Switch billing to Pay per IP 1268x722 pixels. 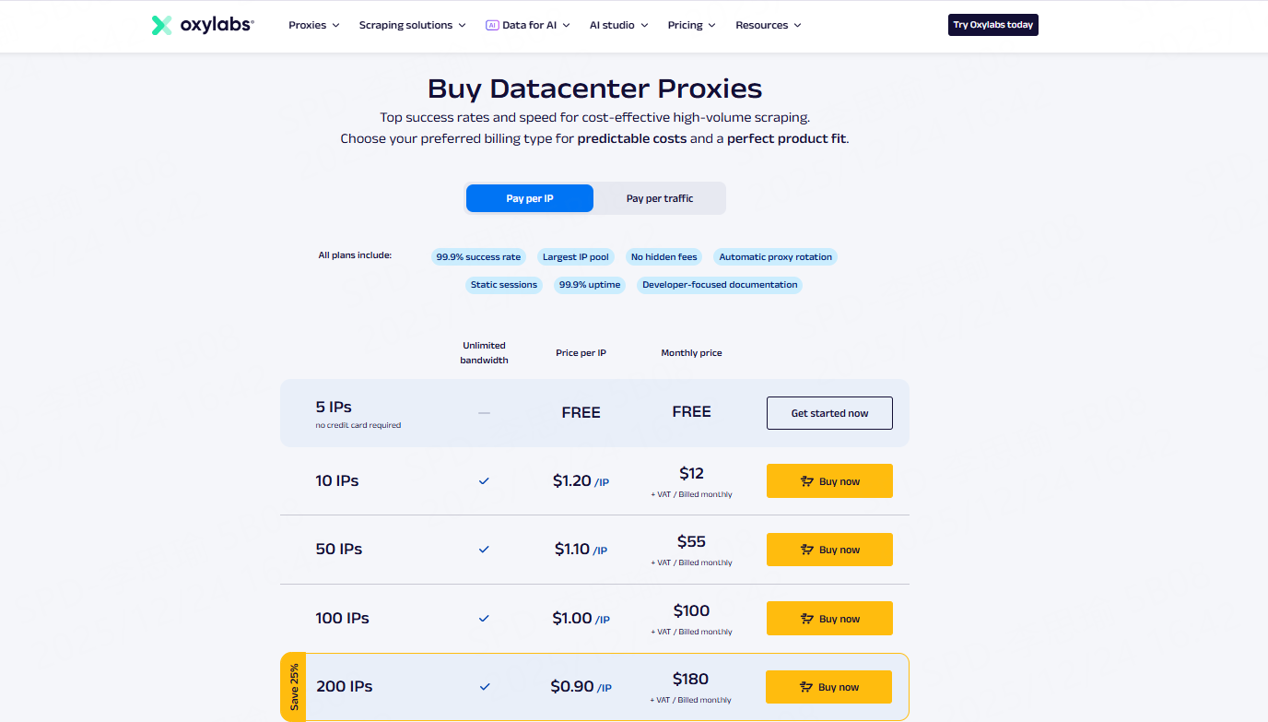click(530, 198)
